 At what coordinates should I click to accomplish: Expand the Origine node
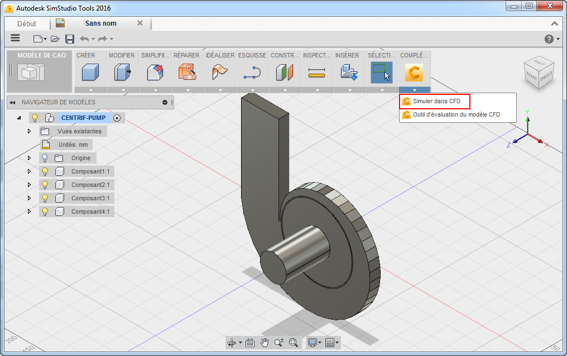[29, 158]
